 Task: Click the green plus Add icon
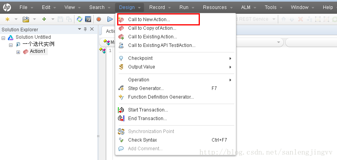44,19
